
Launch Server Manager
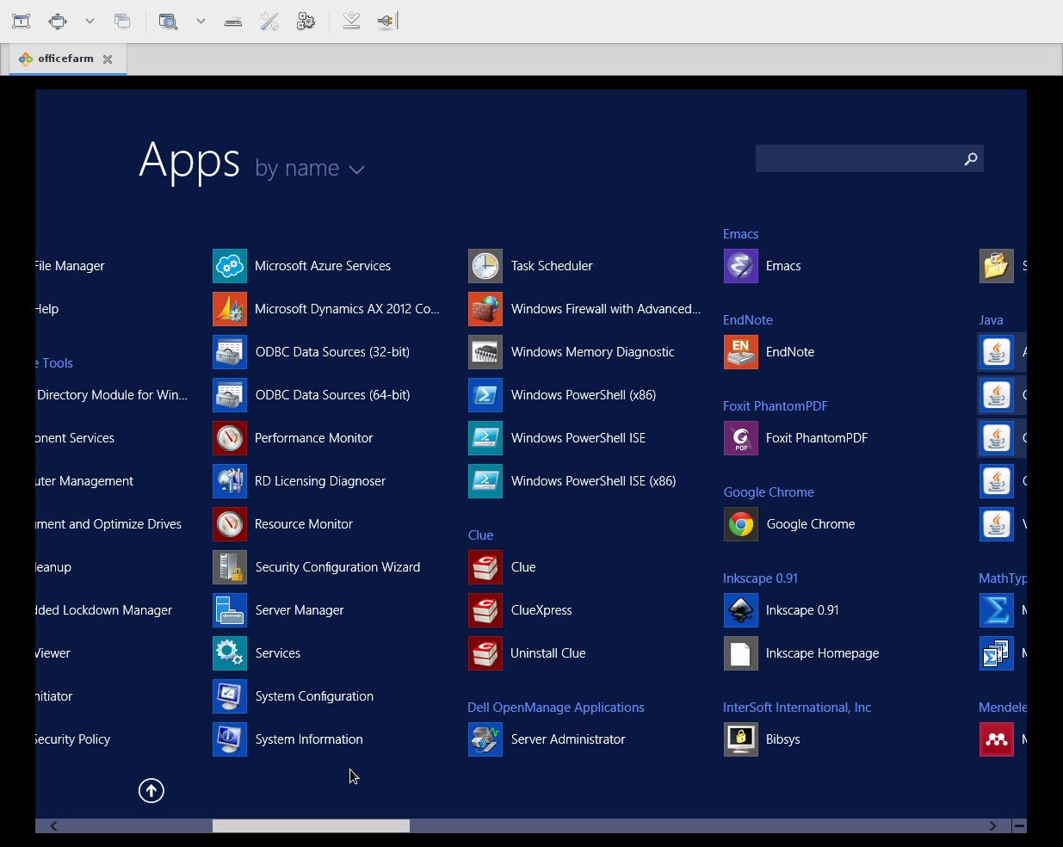[279, 610]
